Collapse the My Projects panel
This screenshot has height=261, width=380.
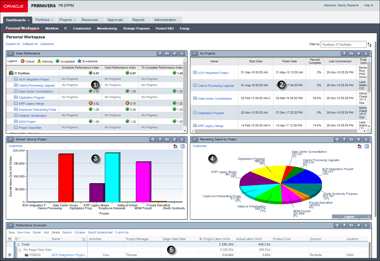coord(194,53)
